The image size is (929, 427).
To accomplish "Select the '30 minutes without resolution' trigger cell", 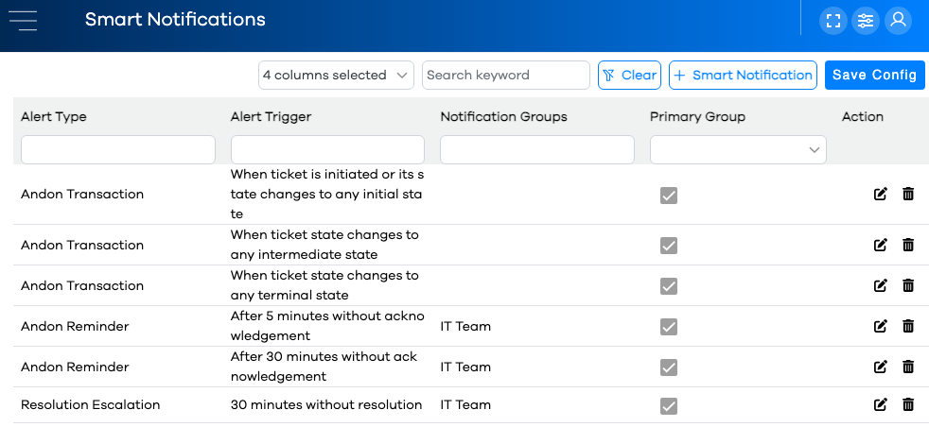I will (x=325, y=405).
